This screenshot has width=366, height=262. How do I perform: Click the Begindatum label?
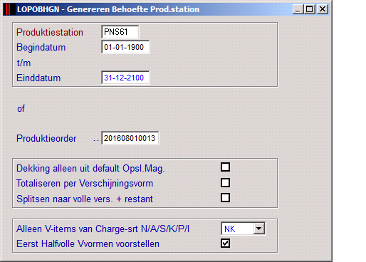click(x=41, y=47)
